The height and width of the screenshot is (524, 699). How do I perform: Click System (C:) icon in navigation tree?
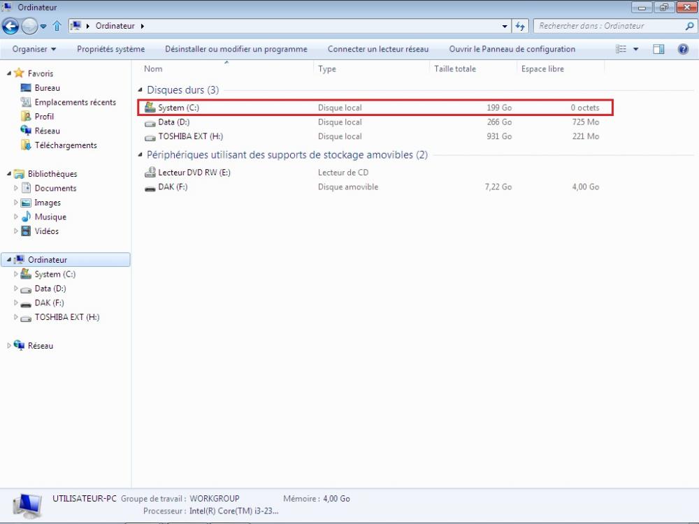coord(27,274)
